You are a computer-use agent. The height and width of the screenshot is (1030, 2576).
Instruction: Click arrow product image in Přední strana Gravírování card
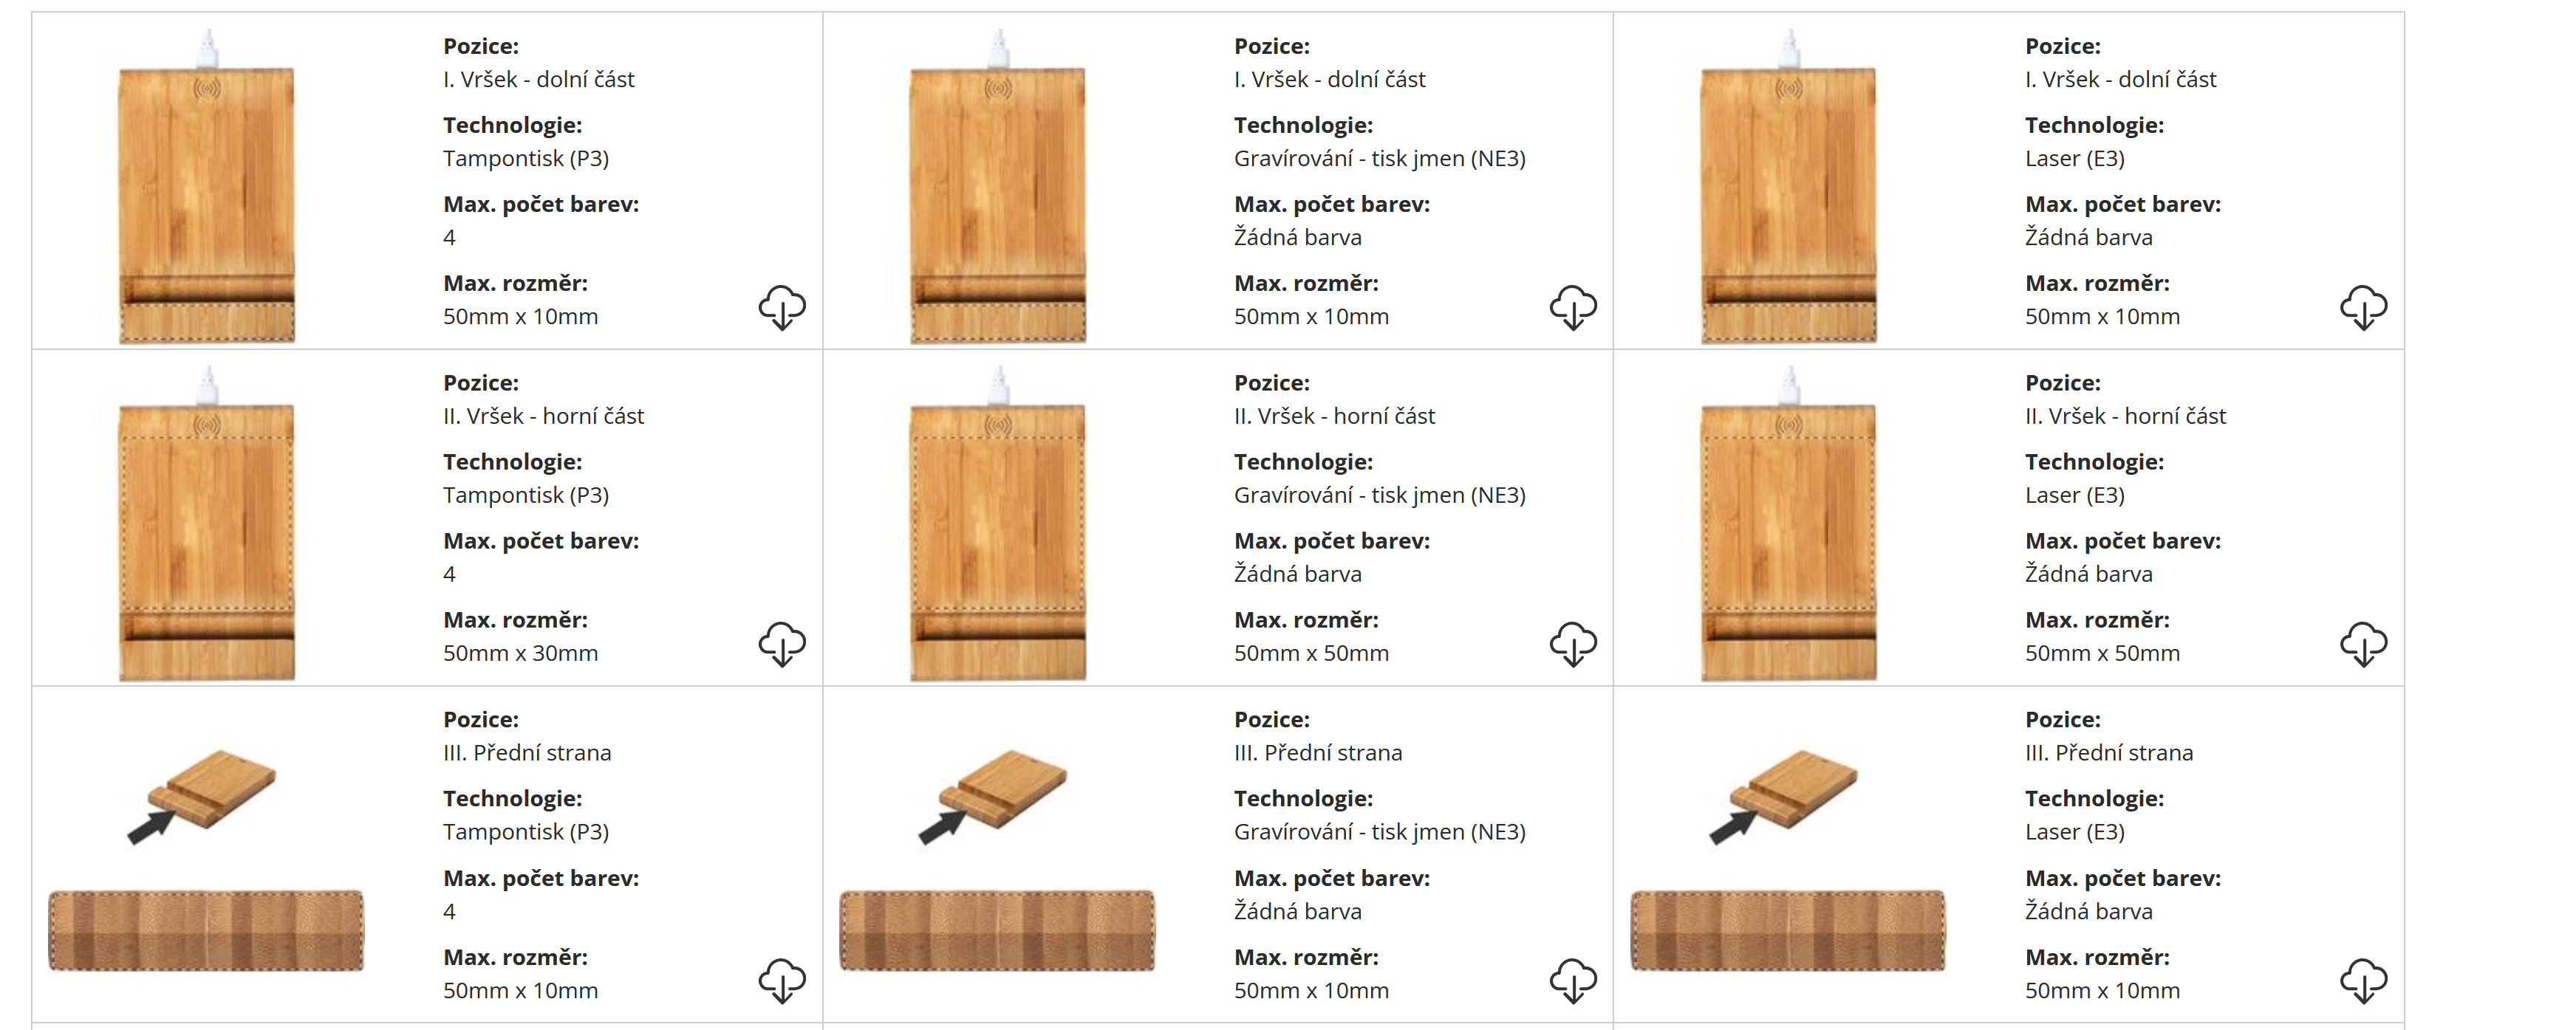click(x=994, y=794)
